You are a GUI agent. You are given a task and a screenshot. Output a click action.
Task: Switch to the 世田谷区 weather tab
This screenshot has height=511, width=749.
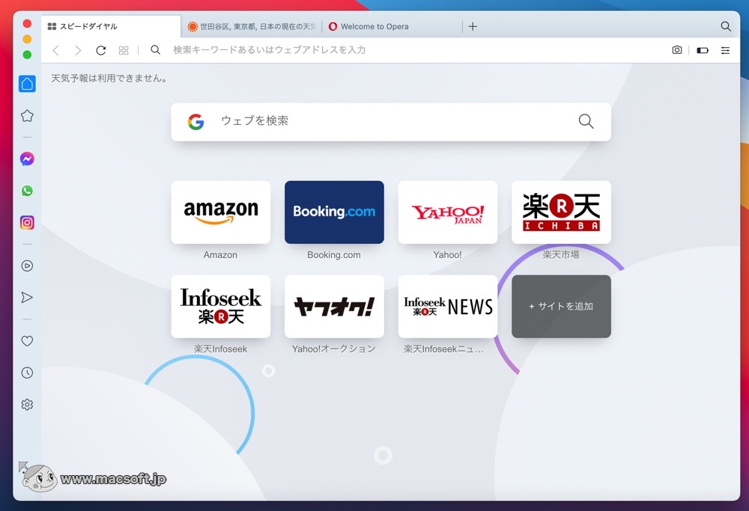(252, 26)
